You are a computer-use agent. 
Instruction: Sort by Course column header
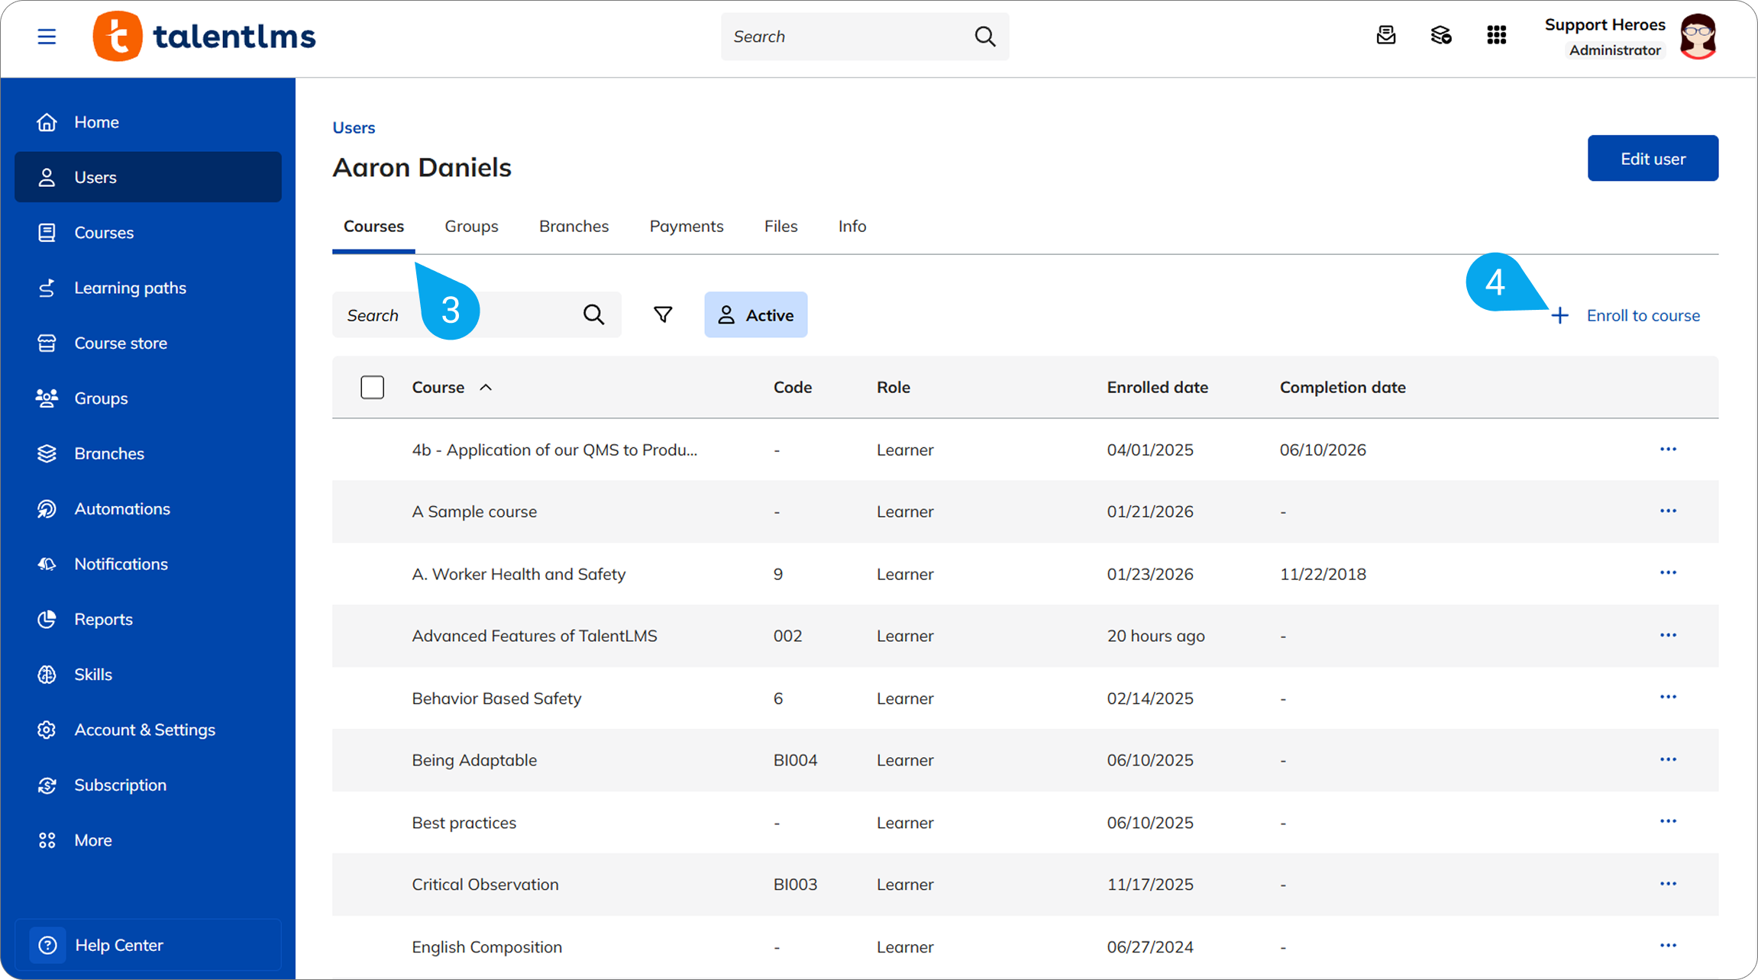point(451,388)
